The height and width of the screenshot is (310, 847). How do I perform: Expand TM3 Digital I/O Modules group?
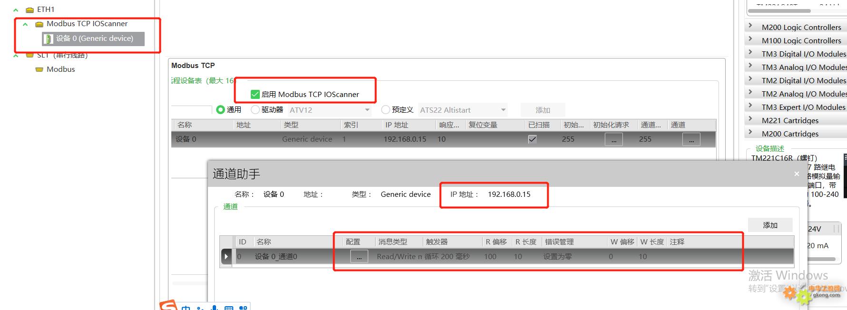coord(750,52)
